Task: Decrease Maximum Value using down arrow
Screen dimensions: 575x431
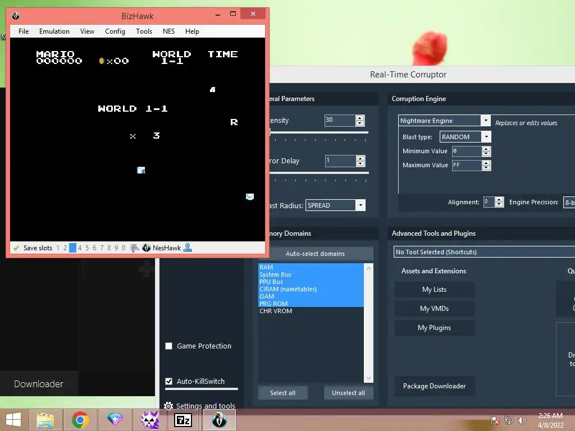Action: (x=486, y=168)
